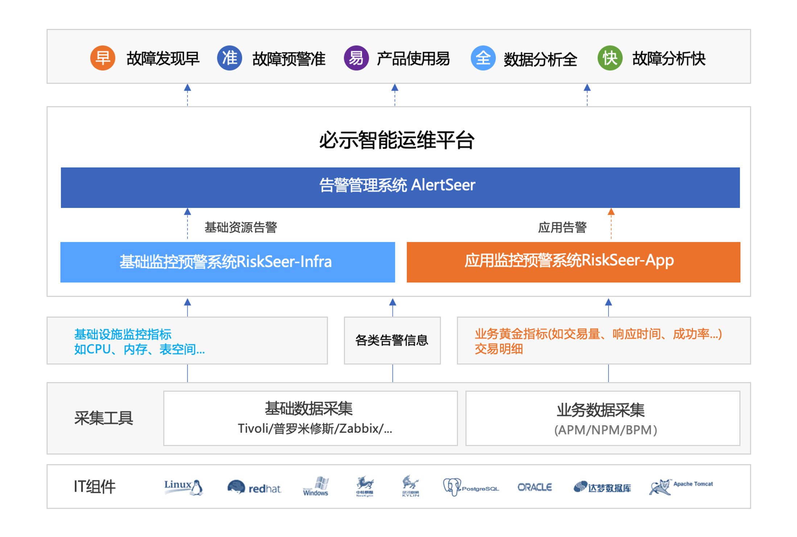Select the 告警管理系统 AlertSeer bar
Viewport: 797px width, 537px height.
(x=400, y=187)
